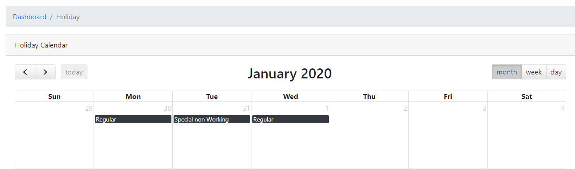
Task: Select the day number 30
Action: click(167, 108)
